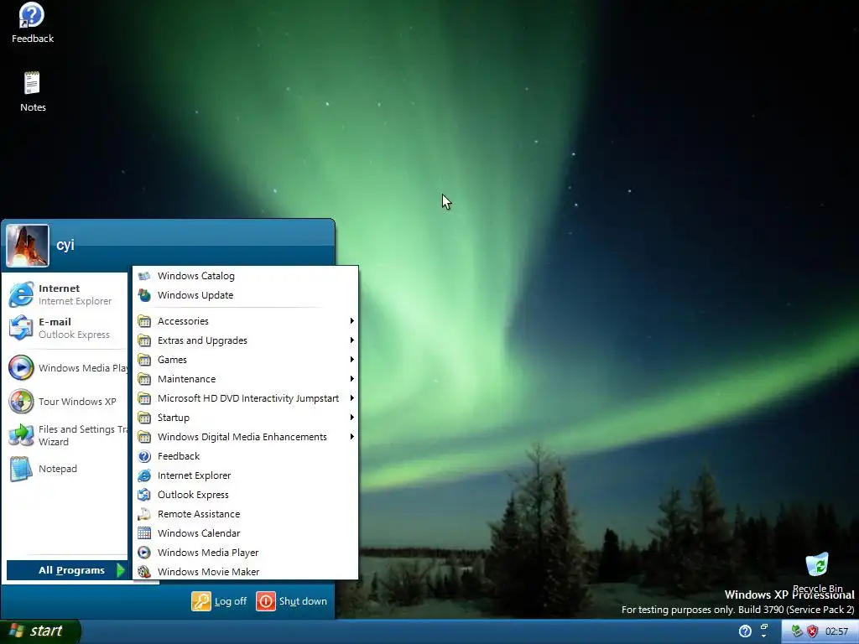859x644 pixels.
Task: Click the start button on taskbar
Action: pos(40,631)
